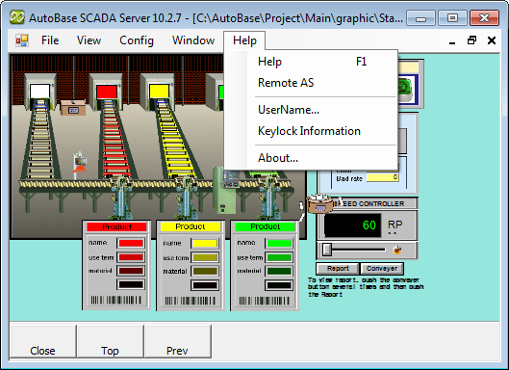Screen dimensions: 509x370
Task: Close the open Help menu header
Action: click(x=244, y=40)
